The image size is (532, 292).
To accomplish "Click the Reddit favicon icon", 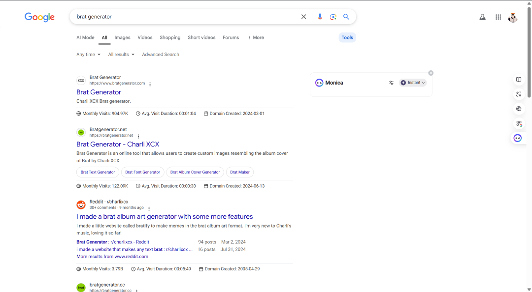I will pos(81,204).
